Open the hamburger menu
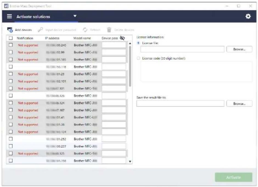This screenshot has width=258, height=187. coord(9,16)
